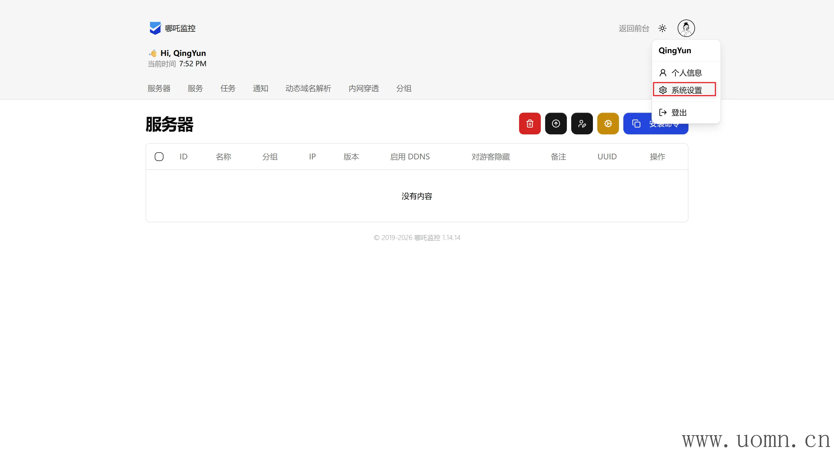The height and width of the screenshot is (455, 834).
Task: Click the 服务器 navigation tab
Action: pyautogui.click(x=159, y=89)
